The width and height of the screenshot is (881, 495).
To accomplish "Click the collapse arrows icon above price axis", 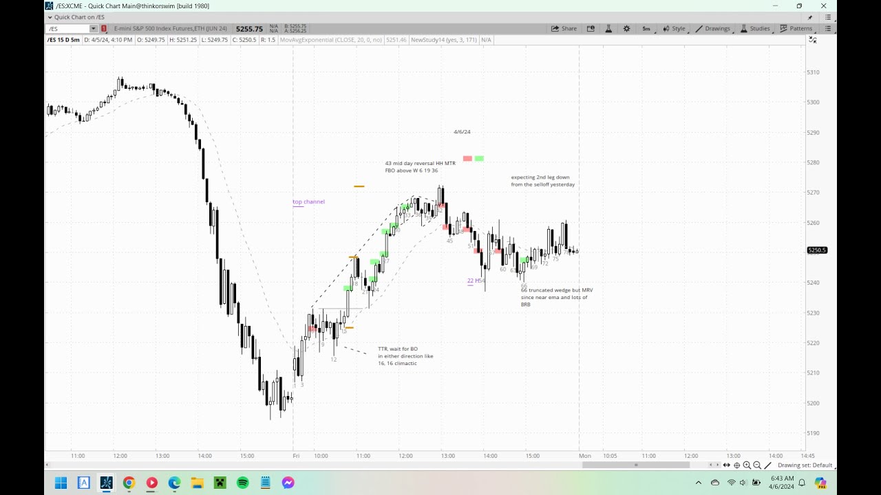I will (813, 40).
